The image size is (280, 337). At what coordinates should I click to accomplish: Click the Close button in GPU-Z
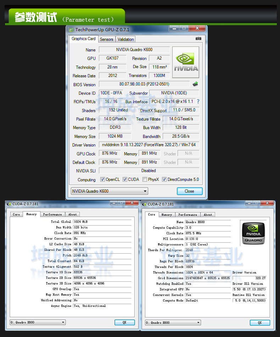pos(189,191)
